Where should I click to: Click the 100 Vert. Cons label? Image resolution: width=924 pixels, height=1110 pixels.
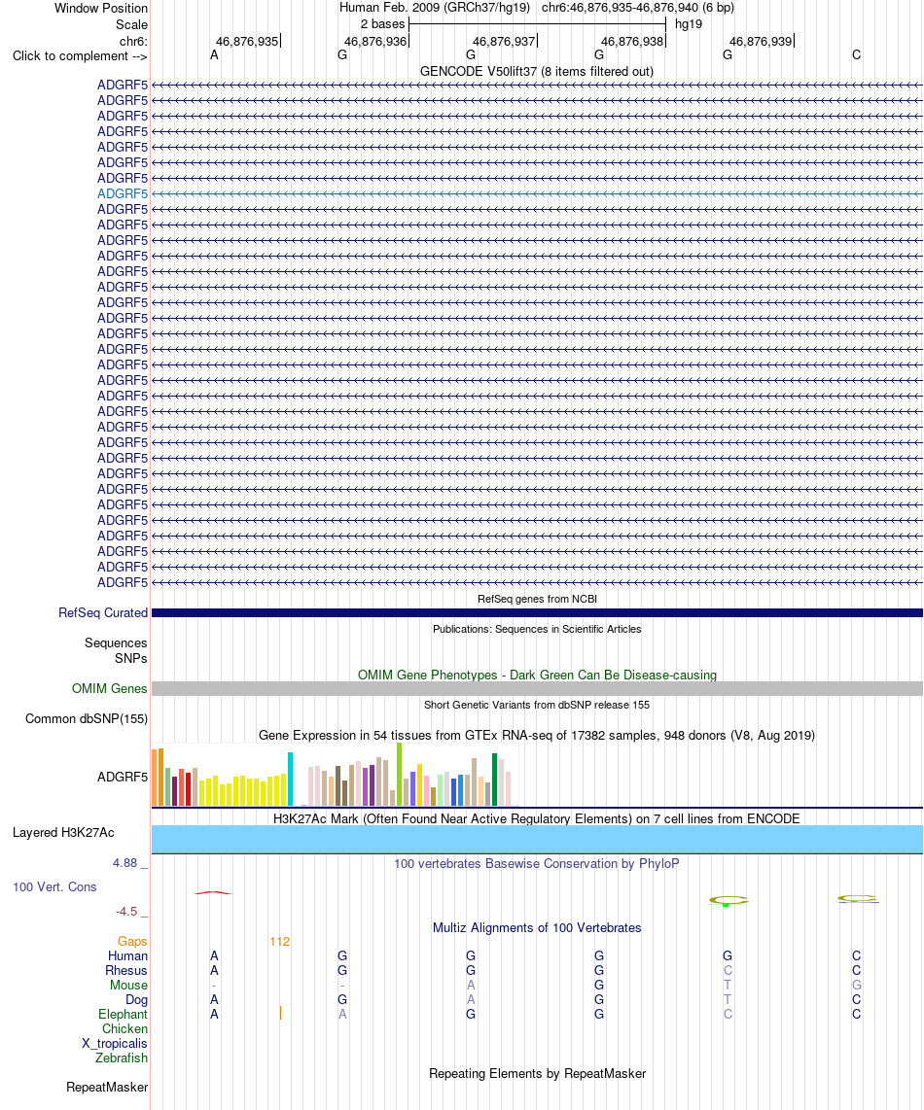point(54,887)
